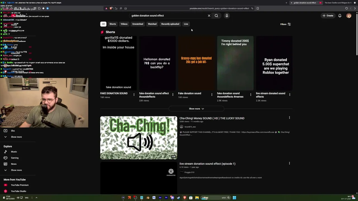
Task: Open 'Fake donation sound' 16K short options
Action: coord(212,95)
